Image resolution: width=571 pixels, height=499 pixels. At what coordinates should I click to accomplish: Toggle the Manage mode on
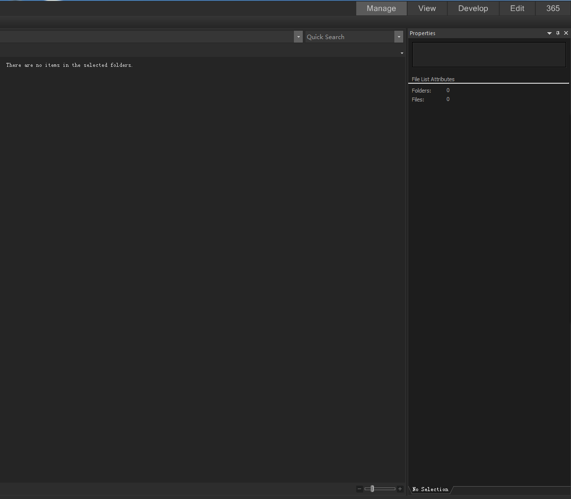[381, 8]
